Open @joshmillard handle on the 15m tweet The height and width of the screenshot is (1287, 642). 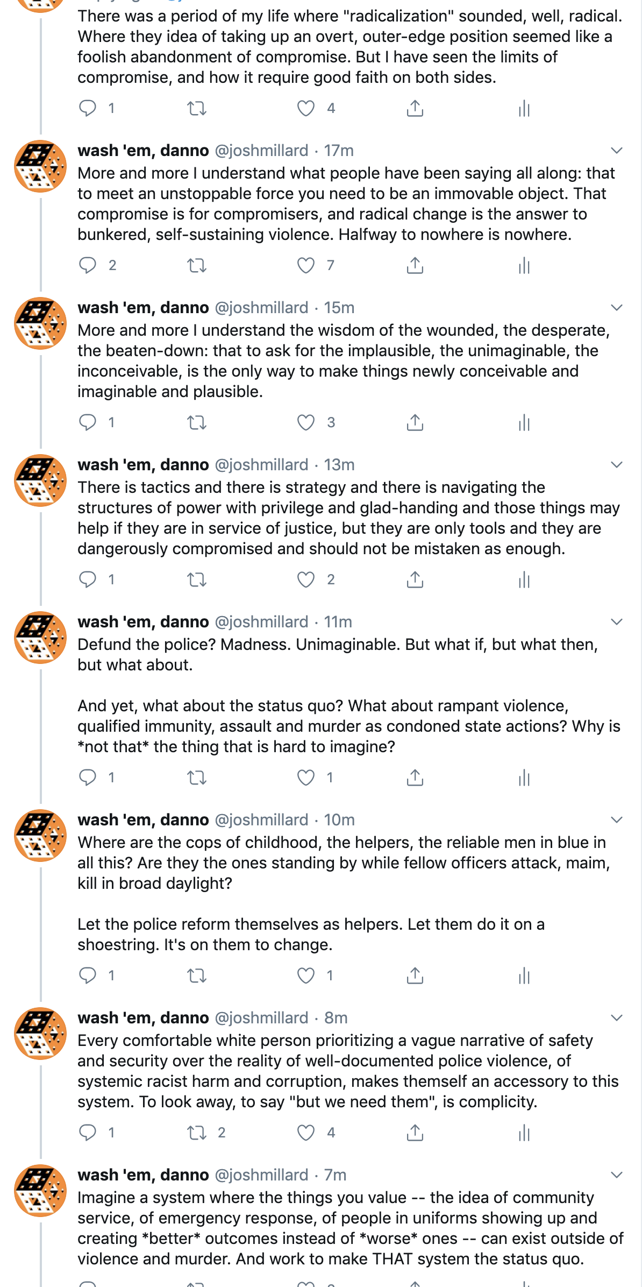261,308
